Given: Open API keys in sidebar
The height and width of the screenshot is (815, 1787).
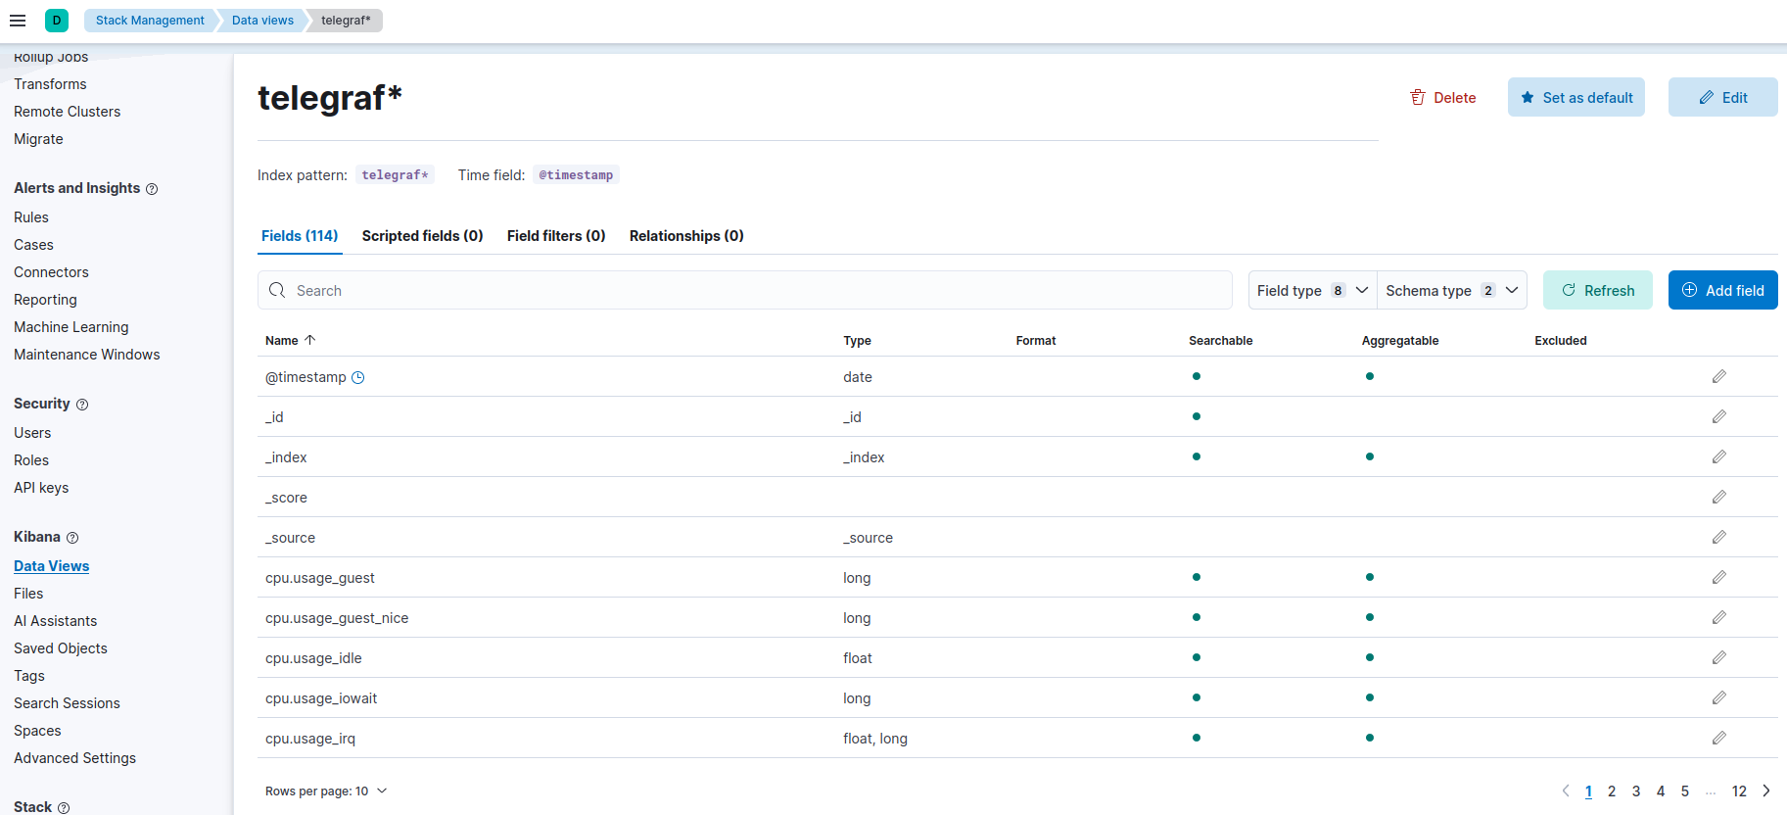Looking at the screenshot, I should coord(41,488).
